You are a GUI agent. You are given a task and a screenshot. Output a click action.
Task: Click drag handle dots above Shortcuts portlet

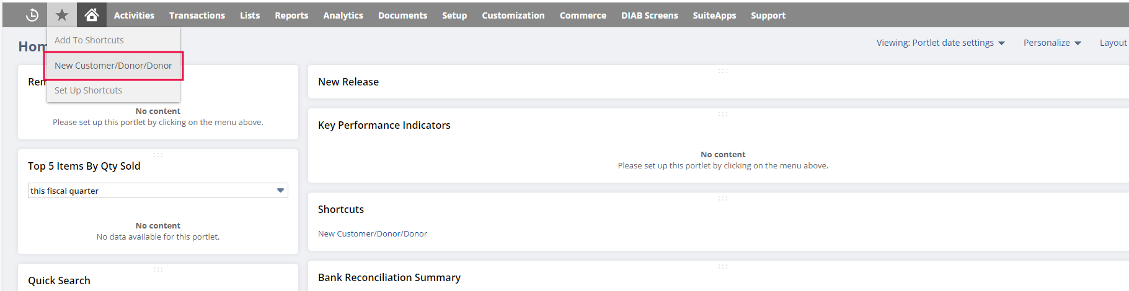(x=722, y=199)
